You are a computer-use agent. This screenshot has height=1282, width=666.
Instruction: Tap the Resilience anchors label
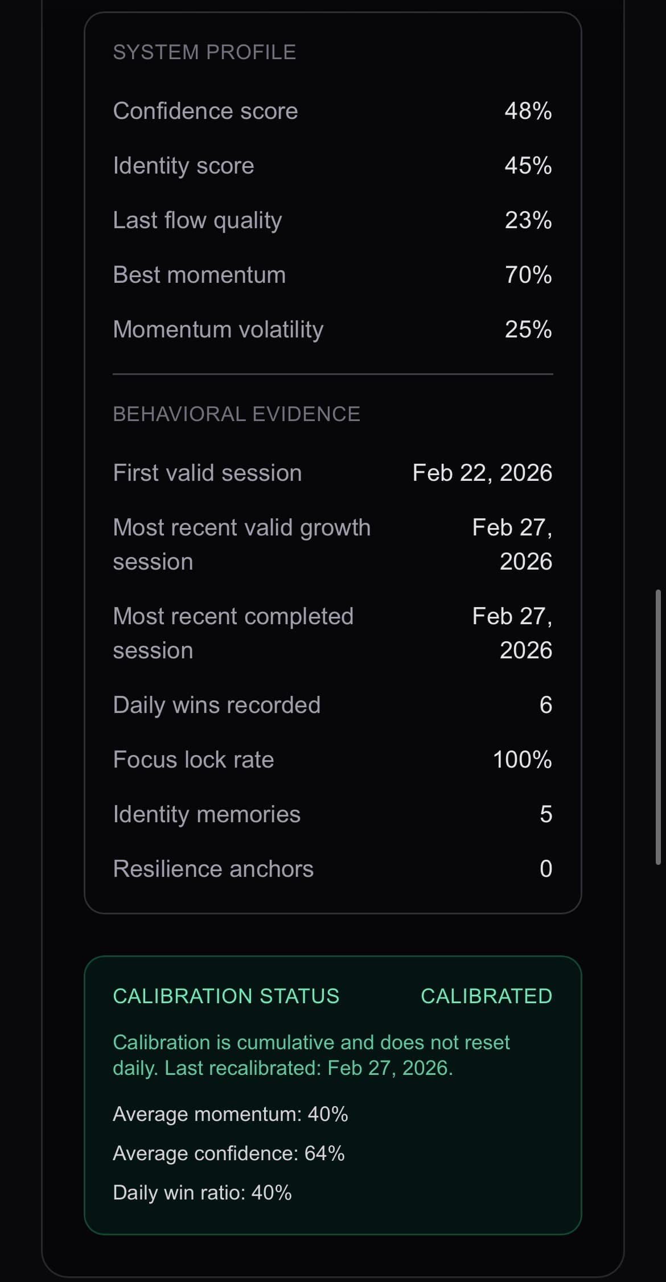click(213, 869)
